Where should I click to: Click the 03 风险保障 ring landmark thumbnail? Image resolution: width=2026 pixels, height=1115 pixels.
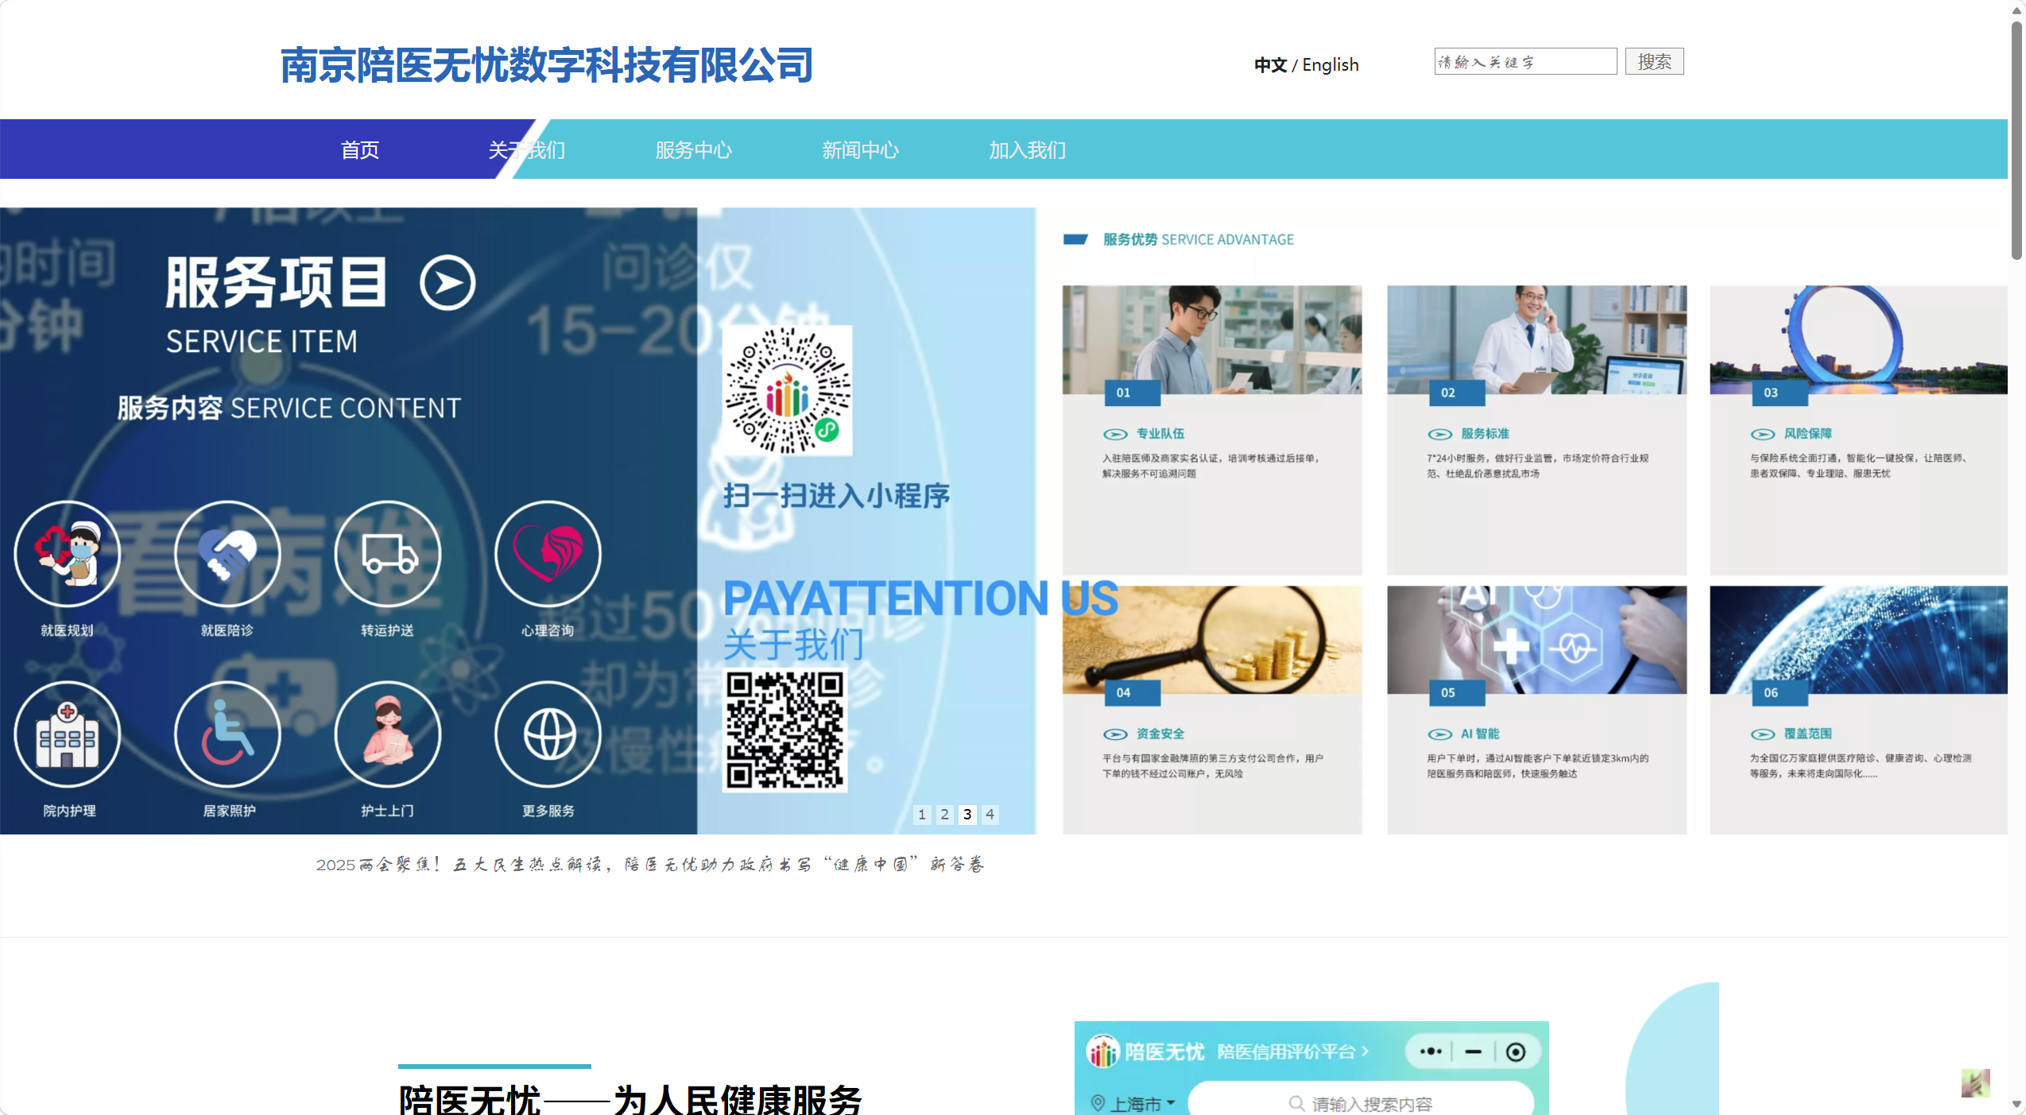tap(1858, 339)
